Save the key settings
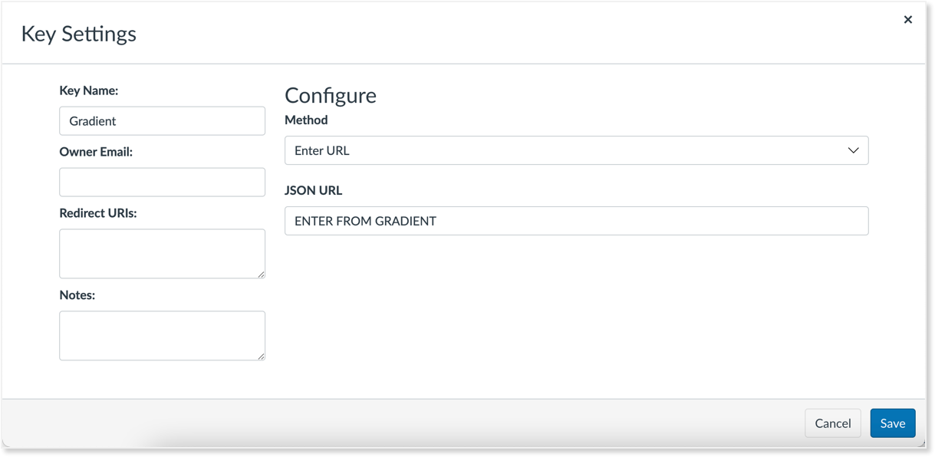 892,423
